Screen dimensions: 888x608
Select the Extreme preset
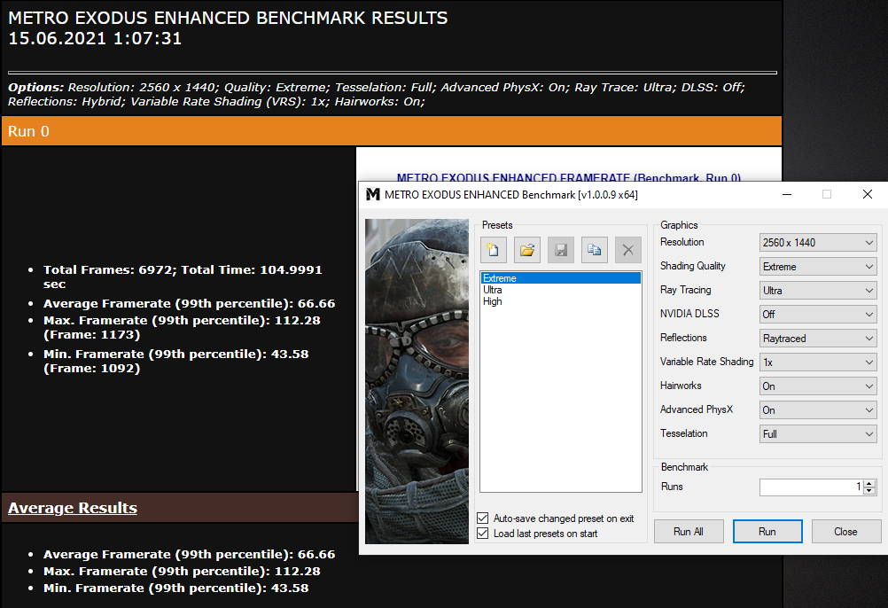561,278
